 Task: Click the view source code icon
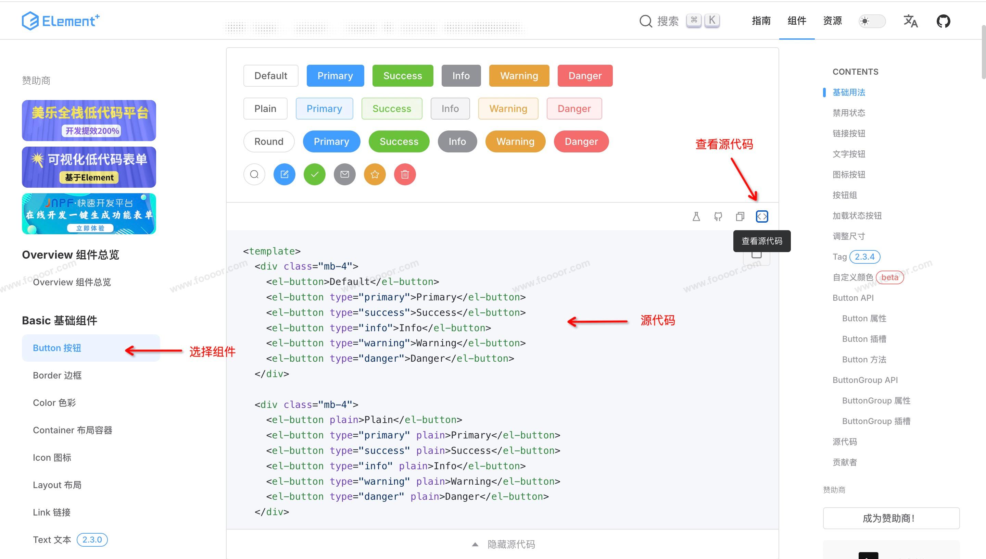point(761,216)
